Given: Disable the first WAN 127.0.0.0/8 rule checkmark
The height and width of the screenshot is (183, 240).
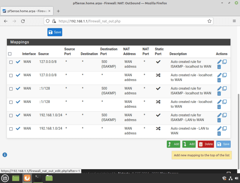Looking at the screenshot, I should coord(18,62).
